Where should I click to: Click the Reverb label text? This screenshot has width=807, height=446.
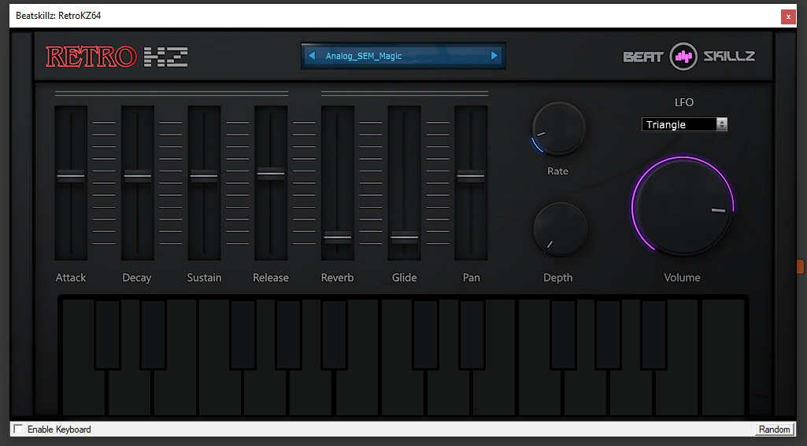coord(338,278)
